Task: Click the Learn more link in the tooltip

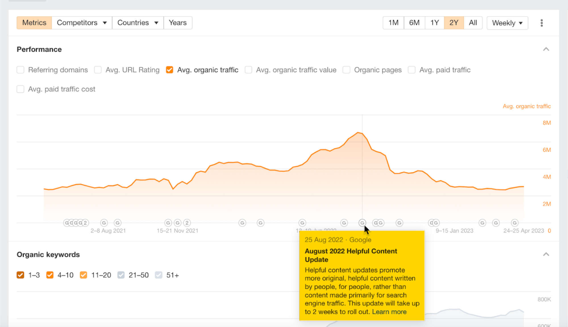Action: (390, 311)
